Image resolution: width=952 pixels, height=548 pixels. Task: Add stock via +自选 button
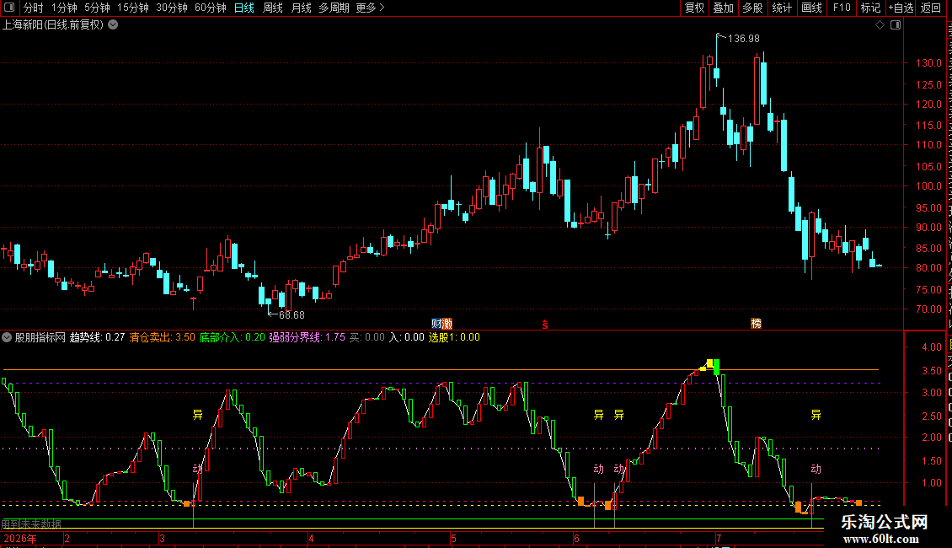coord(901,8)
